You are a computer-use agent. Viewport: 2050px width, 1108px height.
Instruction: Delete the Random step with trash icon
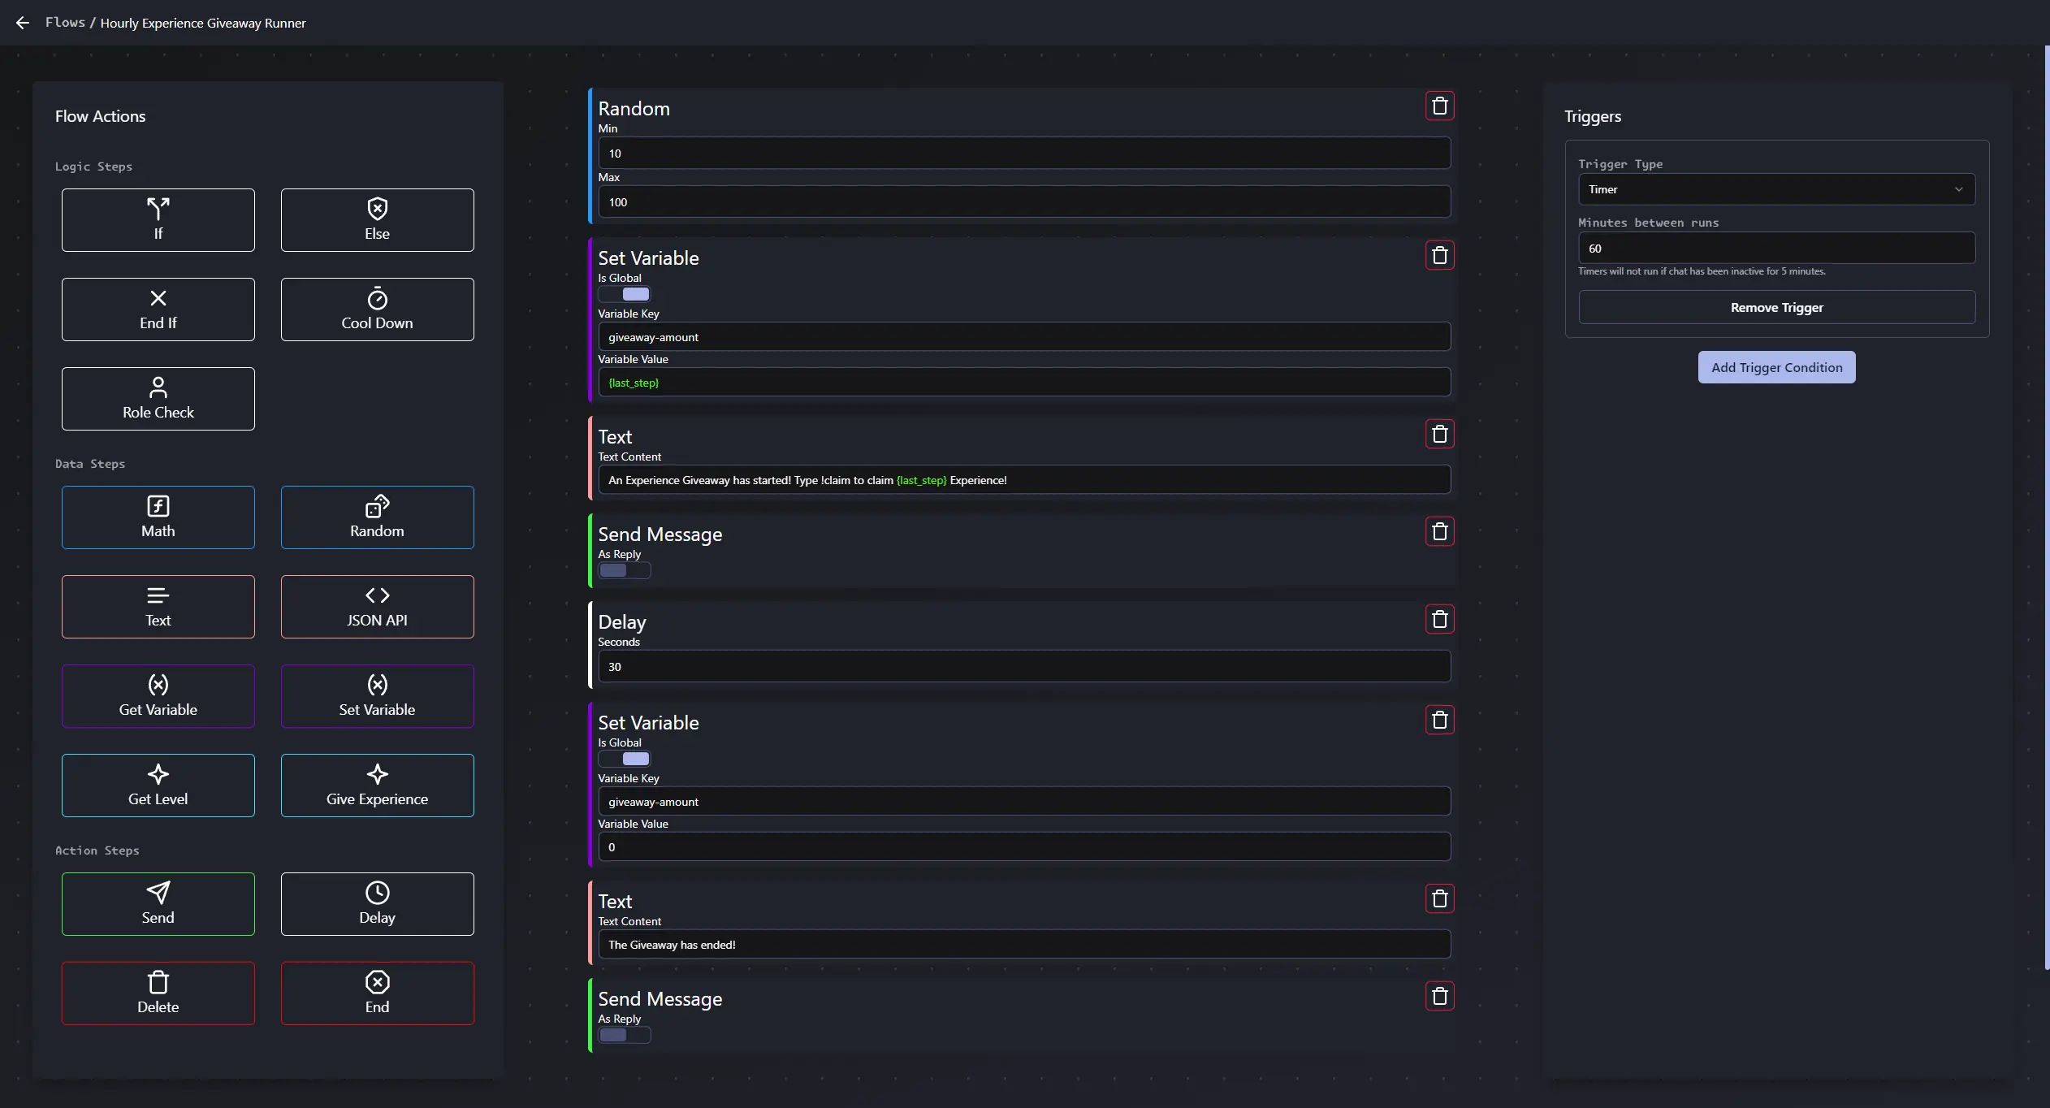[1439, 106]
